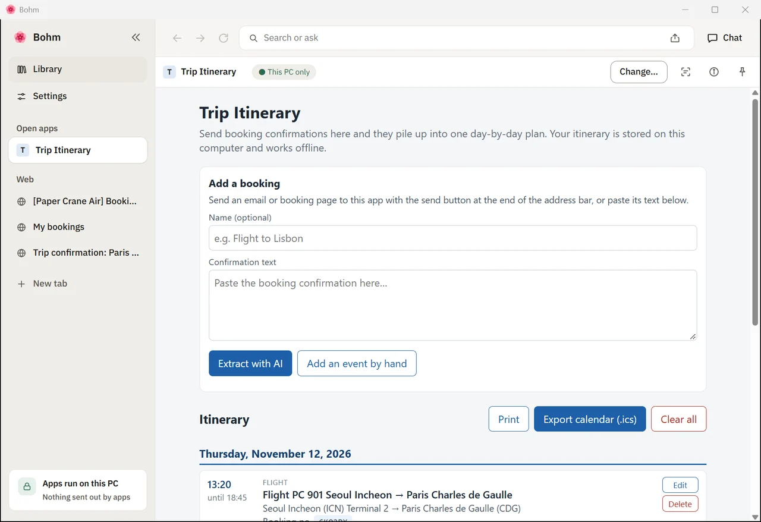Viewport: 761px width, 522px height.
Task: Click the vertical scrollbar thumb
Action: 755,212
